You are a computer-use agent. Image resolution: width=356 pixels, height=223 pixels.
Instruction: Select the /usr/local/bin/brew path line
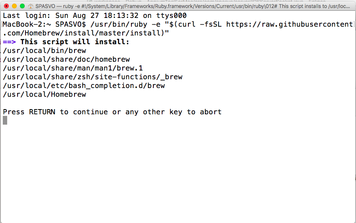tap(45, 51)
